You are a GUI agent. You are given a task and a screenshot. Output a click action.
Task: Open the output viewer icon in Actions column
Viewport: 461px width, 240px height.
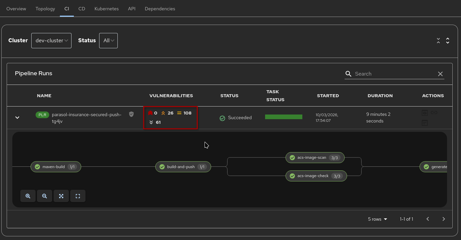[425, 113]
